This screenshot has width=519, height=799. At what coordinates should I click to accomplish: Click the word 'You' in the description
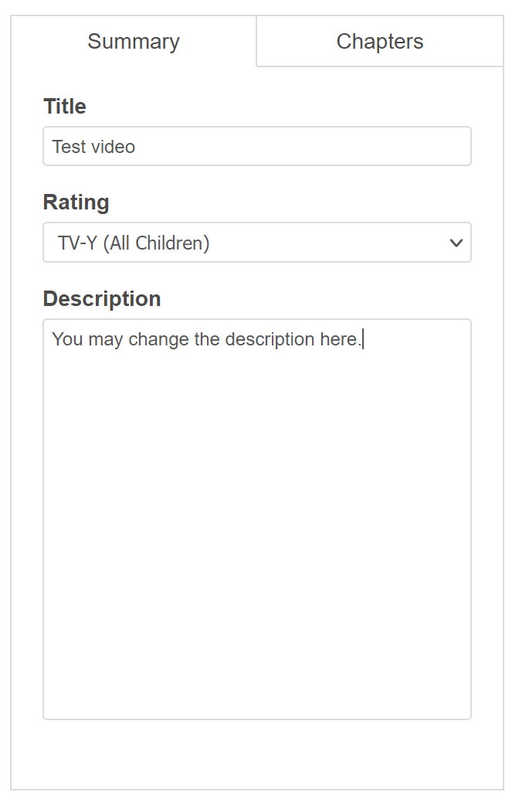[67, 339]
